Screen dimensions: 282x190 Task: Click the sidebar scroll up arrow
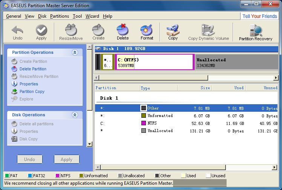click(89, 47)
